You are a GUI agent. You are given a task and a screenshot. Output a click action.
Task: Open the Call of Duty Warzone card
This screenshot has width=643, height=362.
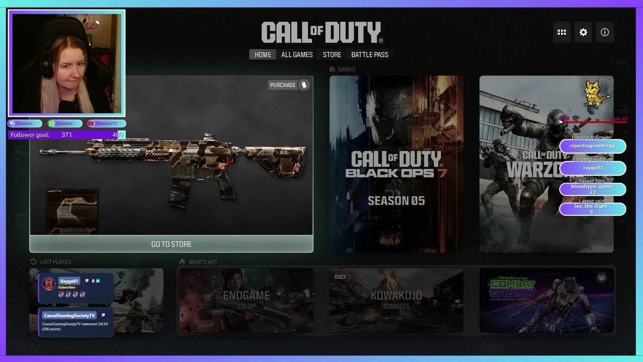(x=546, y=164)
